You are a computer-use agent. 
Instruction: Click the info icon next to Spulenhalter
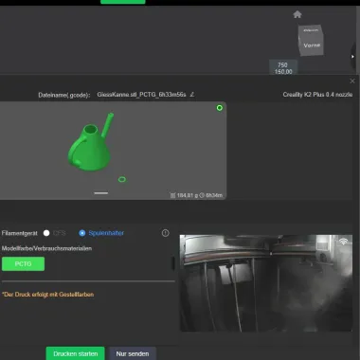click(x=166, y=233)
